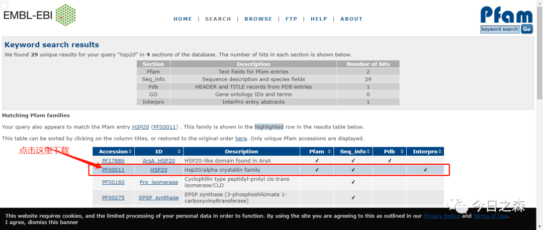Focus the keyword search input field
The image size is (543, 230).
coord(500,30)
